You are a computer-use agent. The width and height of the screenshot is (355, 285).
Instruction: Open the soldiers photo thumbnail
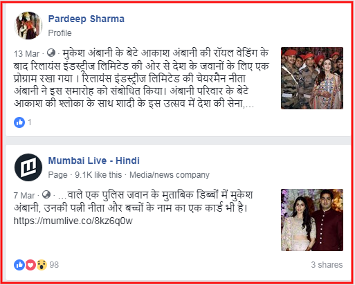[312, 78]
